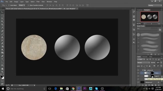Open the Move tool preset picker arrow
This screenshot has width=163, height=91.
click(6, 5)
